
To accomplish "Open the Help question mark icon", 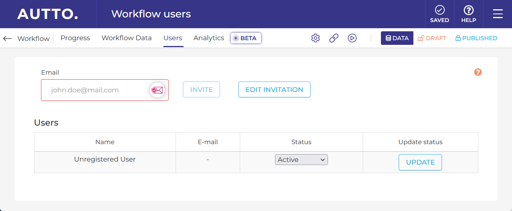I will (x=468, y=10).
